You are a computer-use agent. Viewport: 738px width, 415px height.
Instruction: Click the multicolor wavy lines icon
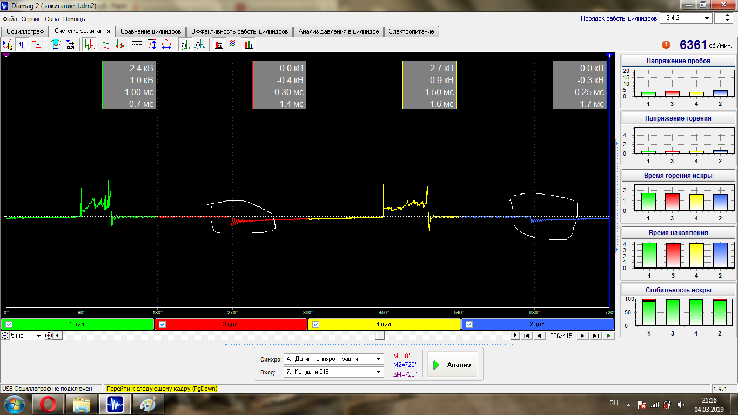point(233,45)
